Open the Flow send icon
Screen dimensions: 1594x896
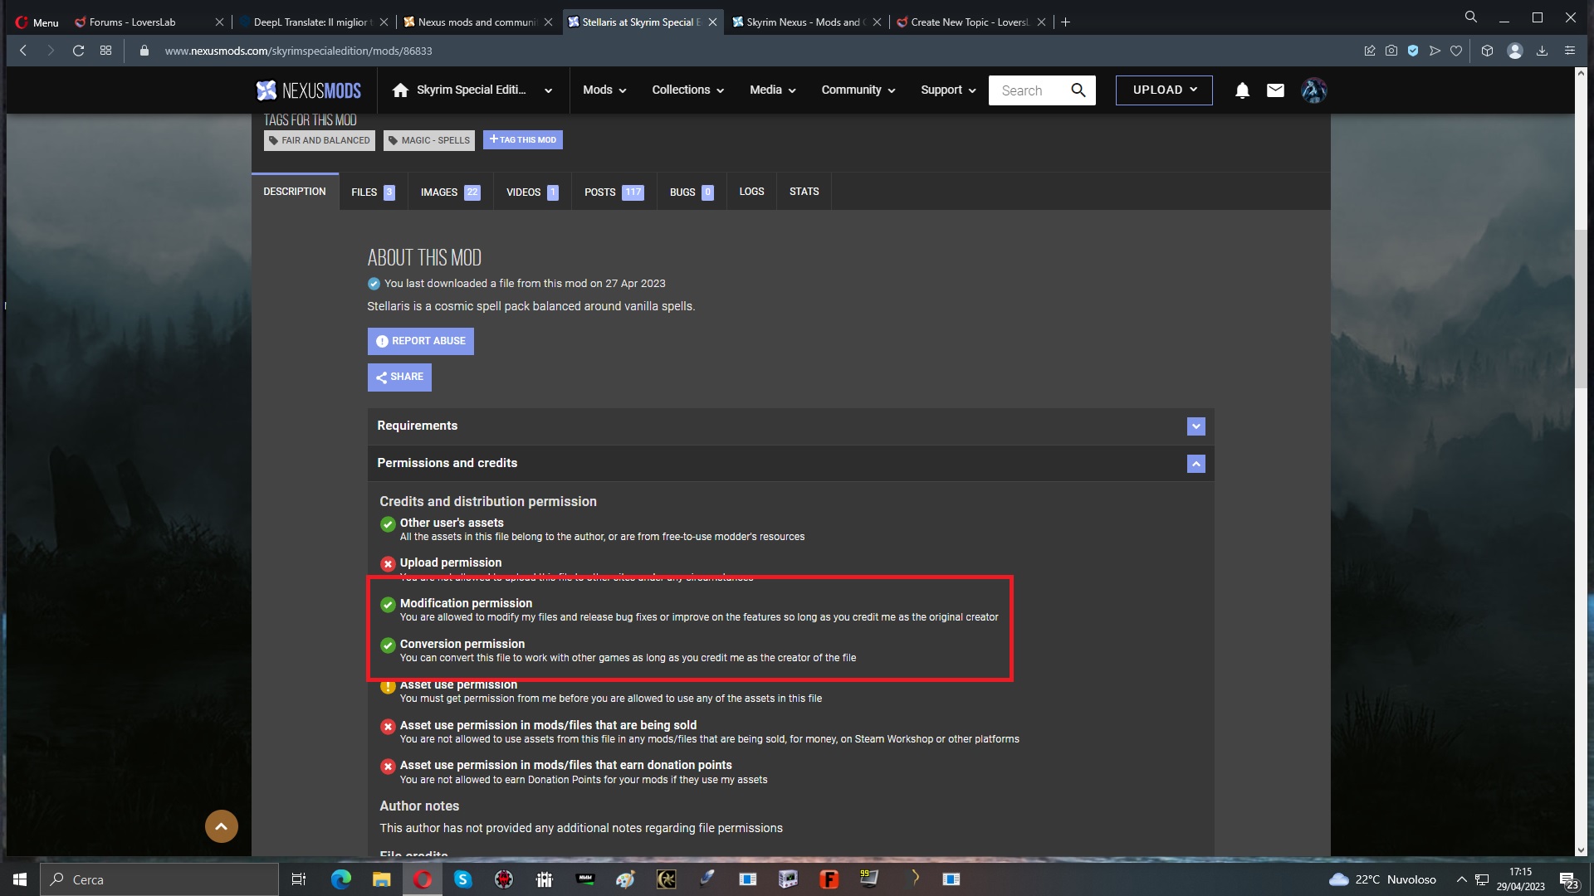[1435, 51]
